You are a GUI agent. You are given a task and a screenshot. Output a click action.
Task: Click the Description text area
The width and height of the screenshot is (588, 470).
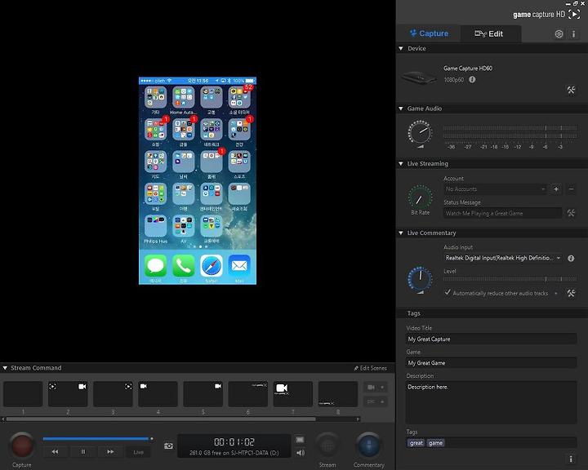pyautogui.click(x=492, y=402)
